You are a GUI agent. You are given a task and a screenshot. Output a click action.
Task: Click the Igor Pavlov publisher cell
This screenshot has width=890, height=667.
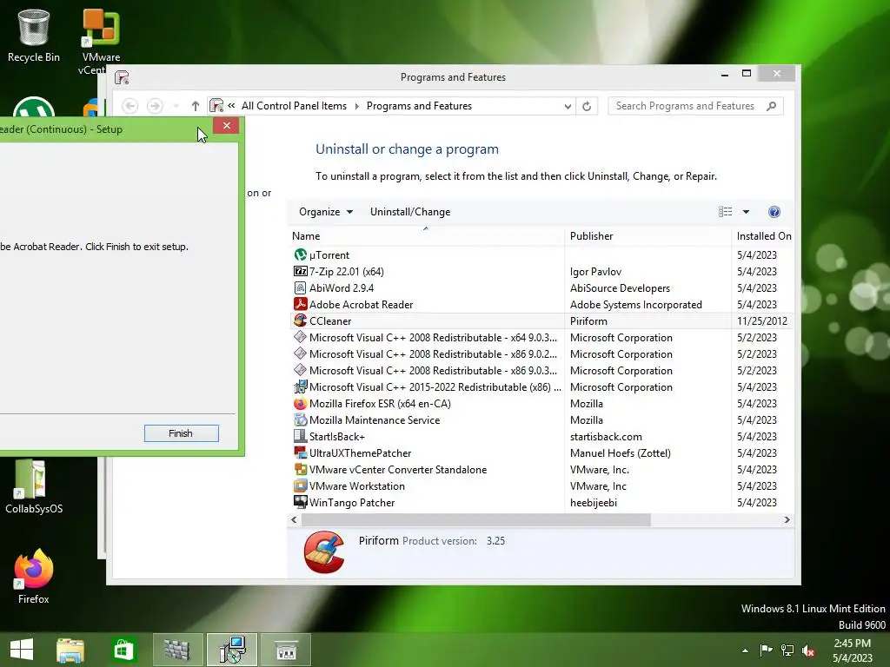coord(595,272)
